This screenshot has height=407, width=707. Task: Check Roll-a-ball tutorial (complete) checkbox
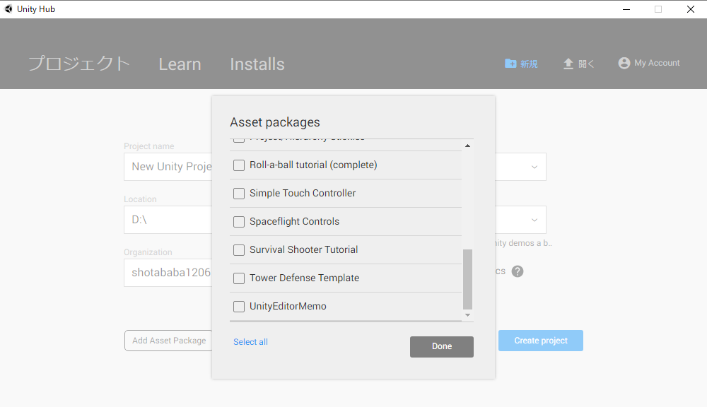239,165
